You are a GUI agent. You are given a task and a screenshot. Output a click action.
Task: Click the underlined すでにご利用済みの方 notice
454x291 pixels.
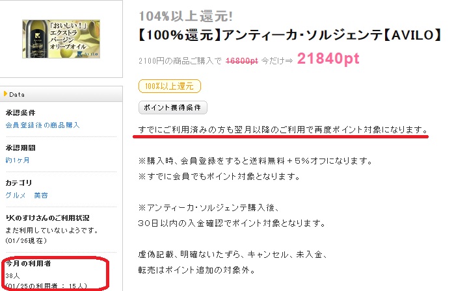pyautogui.click(x=283, y=130)
